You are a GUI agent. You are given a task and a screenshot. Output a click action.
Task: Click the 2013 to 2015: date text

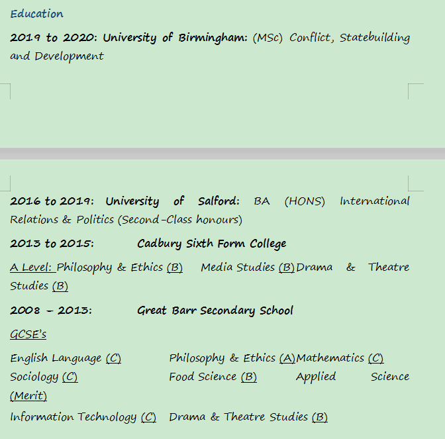tap(52, 244)
